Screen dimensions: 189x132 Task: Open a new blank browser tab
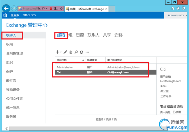[x=112, y=9]
